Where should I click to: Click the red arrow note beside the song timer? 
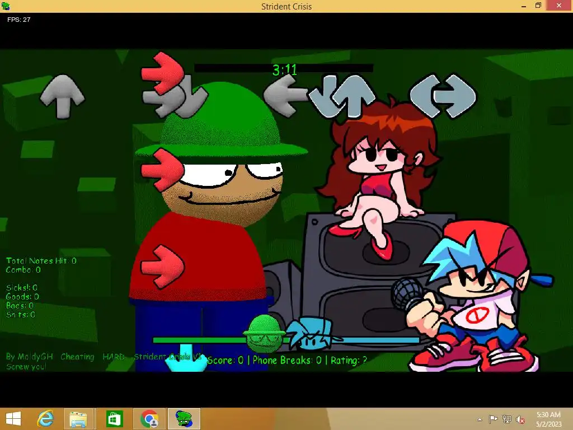pos(163,73)
